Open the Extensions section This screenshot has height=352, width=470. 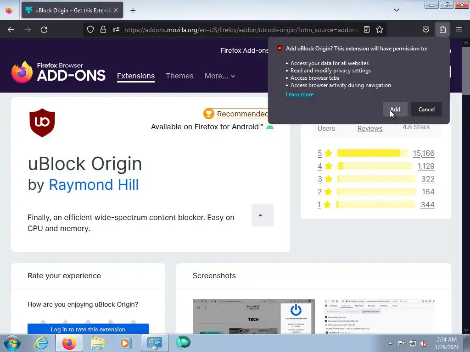click(136, 76)
